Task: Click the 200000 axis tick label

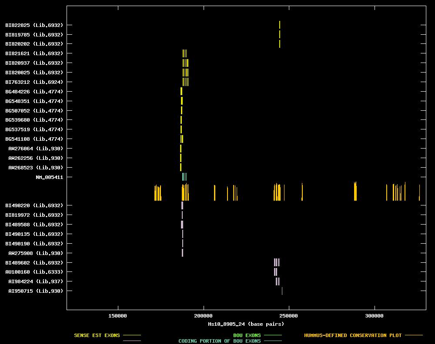Action: coord(203,316)
